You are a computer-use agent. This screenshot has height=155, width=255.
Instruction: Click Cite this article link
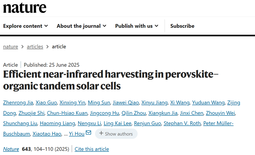coord(92,149)
